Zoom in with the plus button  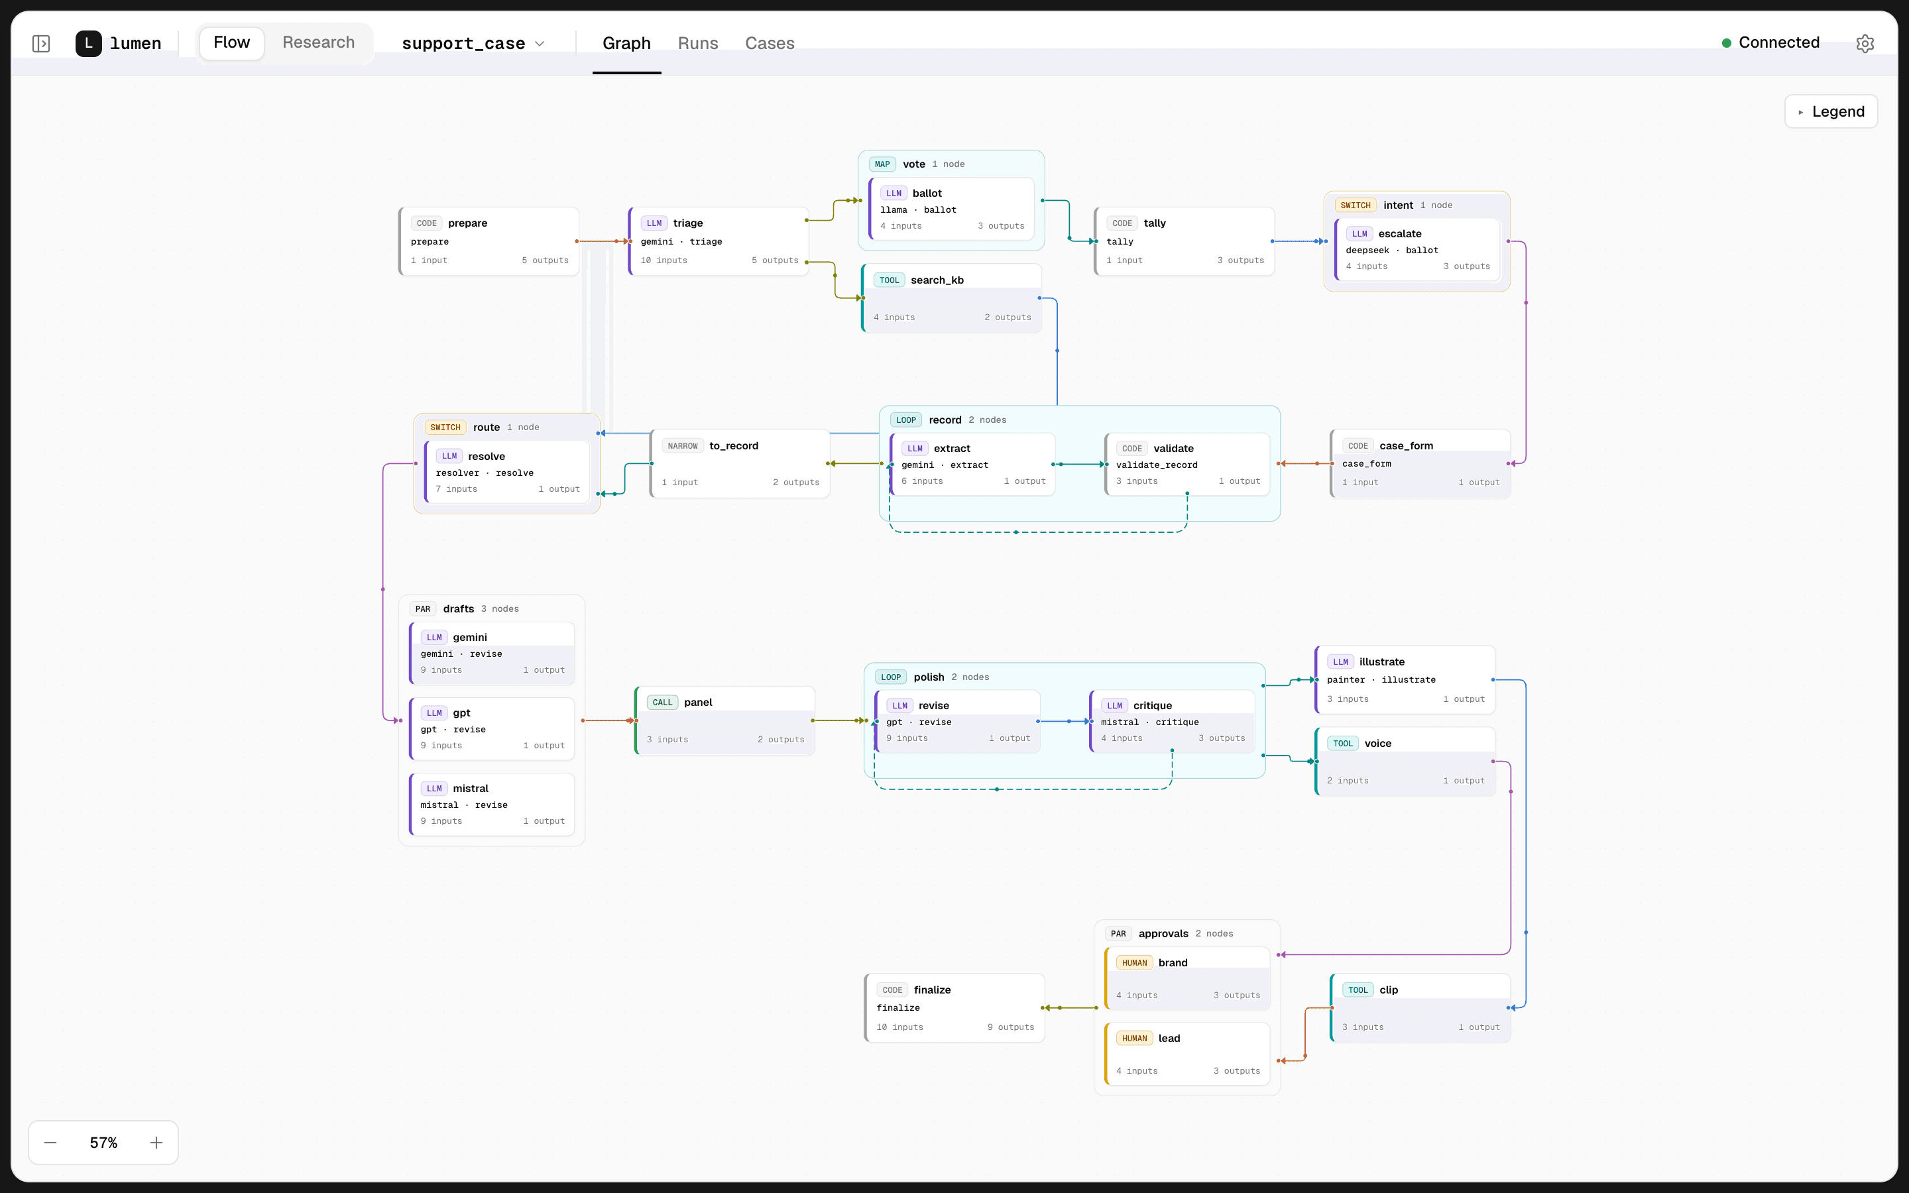[x=156, y=1143]
